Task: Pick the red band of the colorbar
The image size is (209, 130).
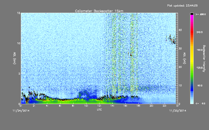Action: coord(192,31)
